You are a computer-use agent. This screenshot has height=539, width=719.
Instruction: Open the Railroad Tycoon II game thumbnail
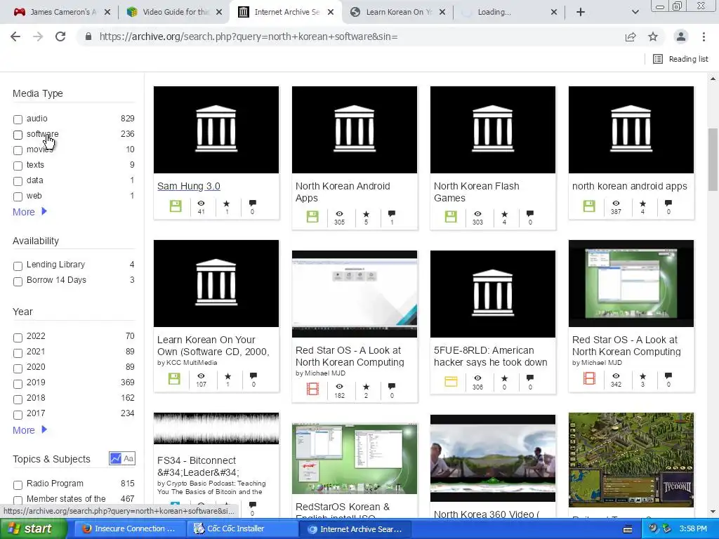click(631, 460)
